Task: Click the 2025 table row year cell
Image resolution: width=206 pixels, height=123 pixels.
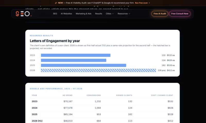Action: click(35, 114)
